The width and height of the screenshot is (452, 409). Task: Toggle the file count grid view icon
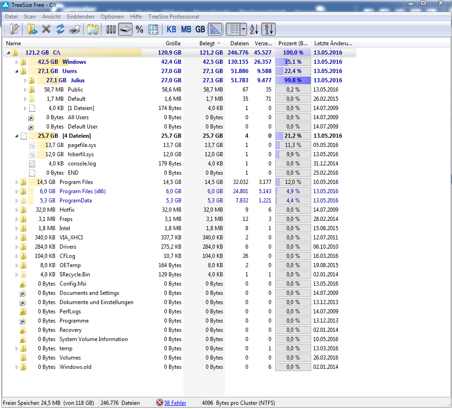pos(153,30)
